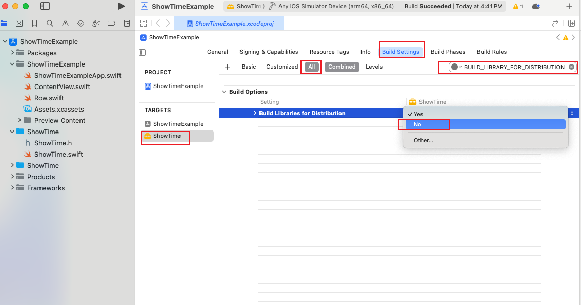Collapse the ShowTime folder containing ShowTime.h

pyautogui.click(x=12, y=132)
